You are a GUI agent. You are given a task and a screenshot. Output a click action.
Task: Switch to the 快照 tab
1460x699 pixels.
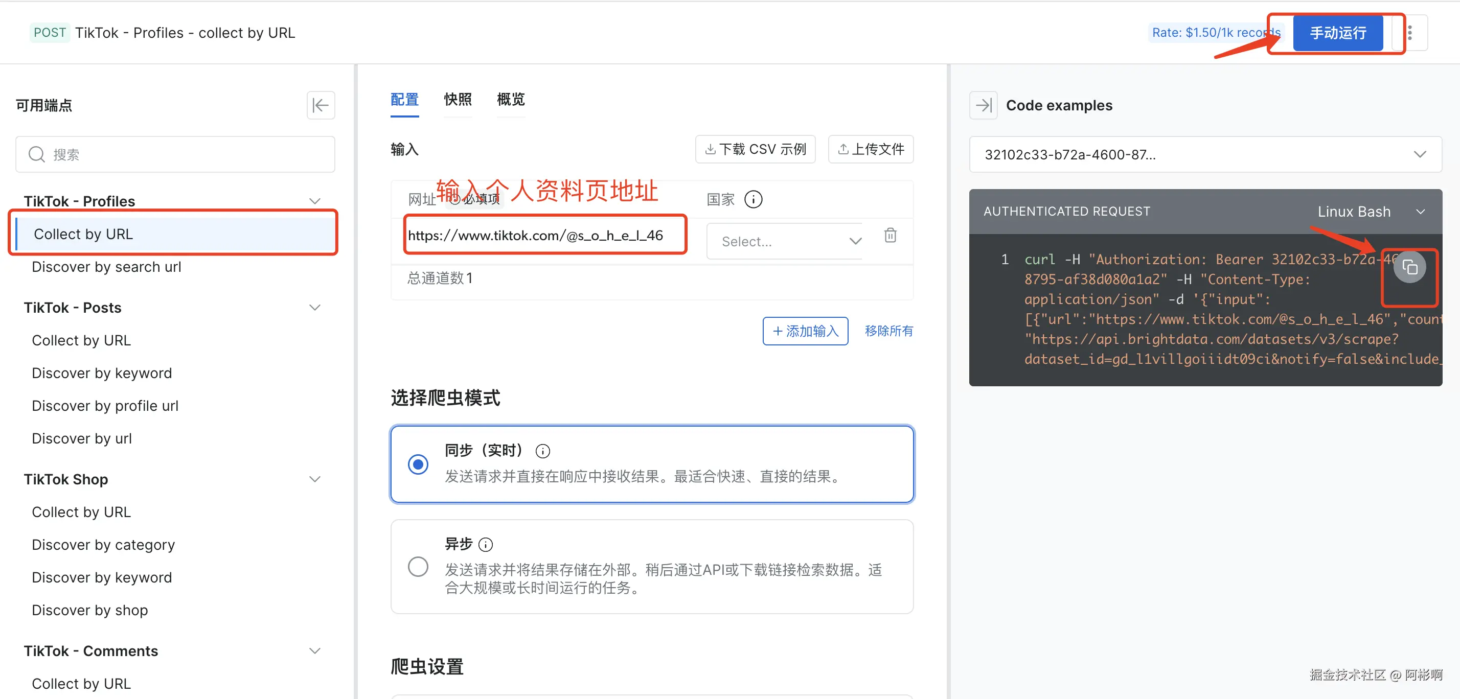[x=458, y=100]
